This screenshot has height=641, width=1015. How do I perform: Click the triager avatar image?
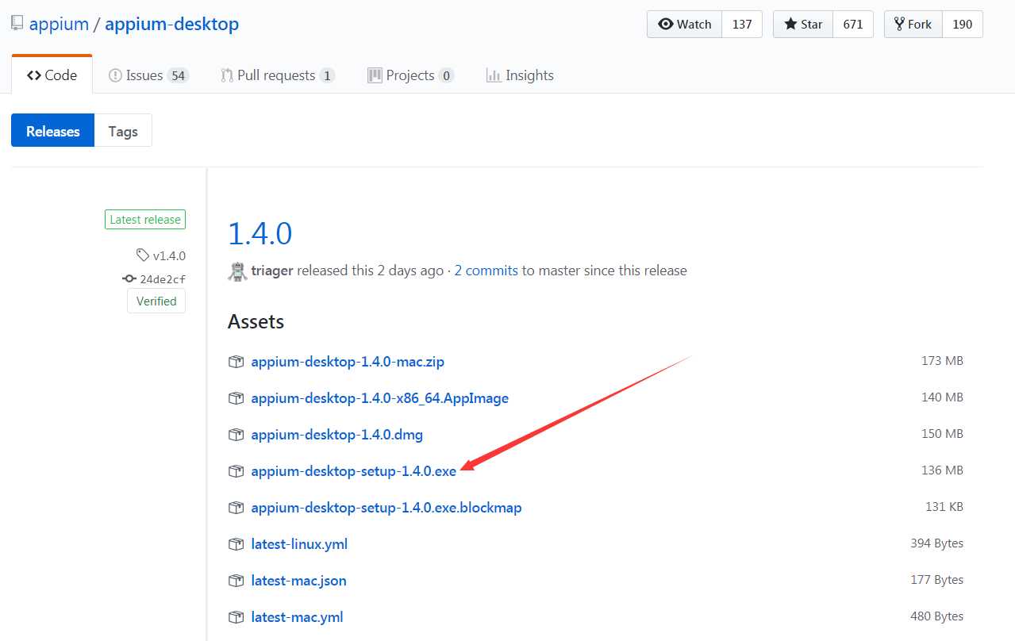[x=237, y=271]
